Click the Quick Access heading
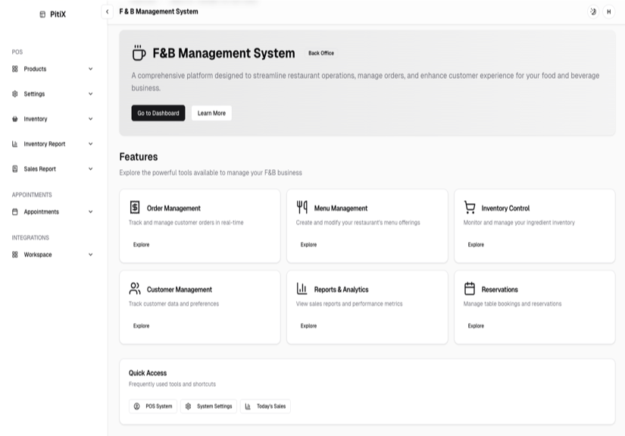 [148, 373]
